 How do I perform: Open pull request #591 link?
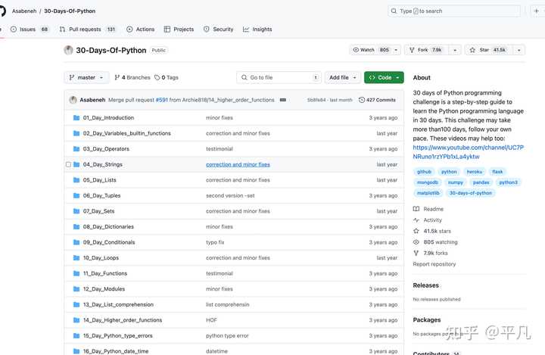[x=162, y=100]
